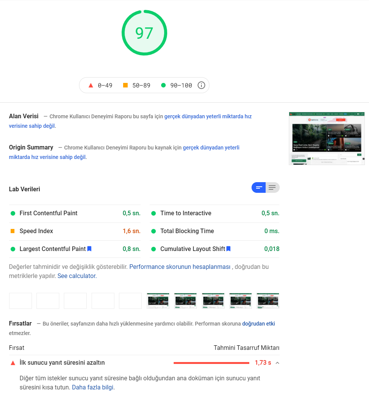Click the Fırsatlar section heading
The width and height of the screenshot is (369, 413).
click(x=20, y=324)
